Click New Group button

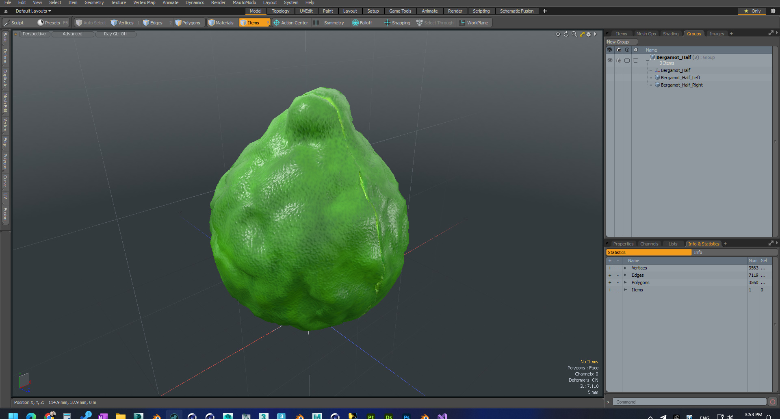(622, 42)
